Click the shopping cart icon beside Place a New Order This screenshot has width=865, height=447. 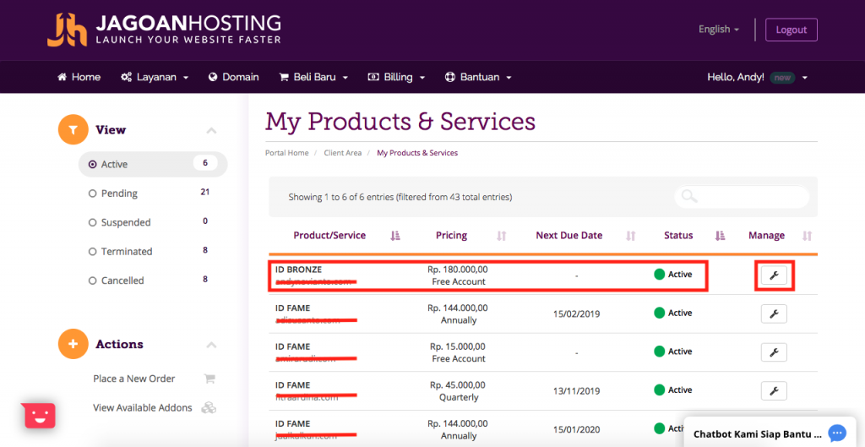pos(209,379)
